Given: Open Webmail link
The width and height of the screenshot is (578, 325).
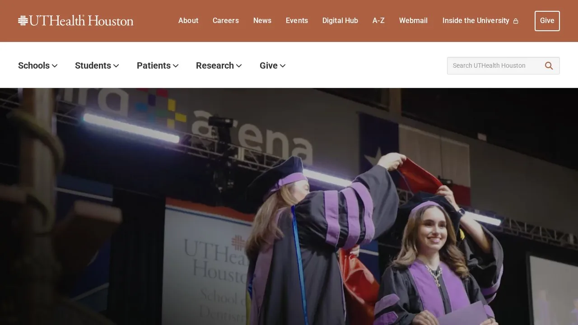Looking at the screenshot, I should (413, 21).
